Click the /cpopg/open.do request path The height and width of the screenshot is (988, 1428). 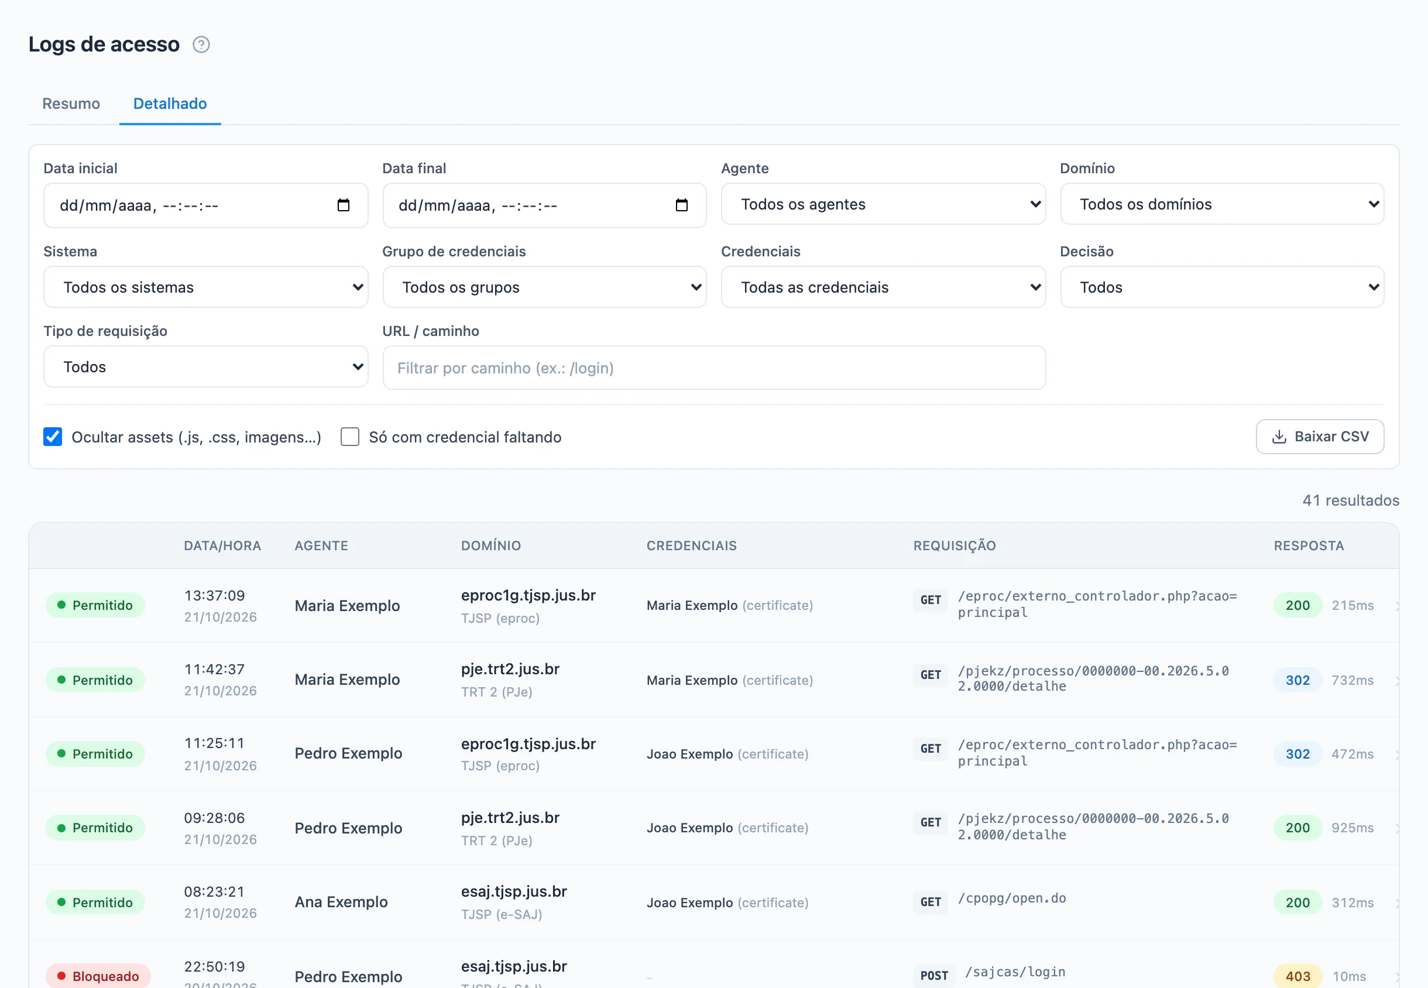(1012, 898)
